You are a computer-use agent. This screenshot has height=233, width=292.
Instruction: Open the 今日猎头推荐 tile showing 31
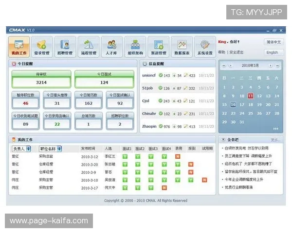[57, 100]
